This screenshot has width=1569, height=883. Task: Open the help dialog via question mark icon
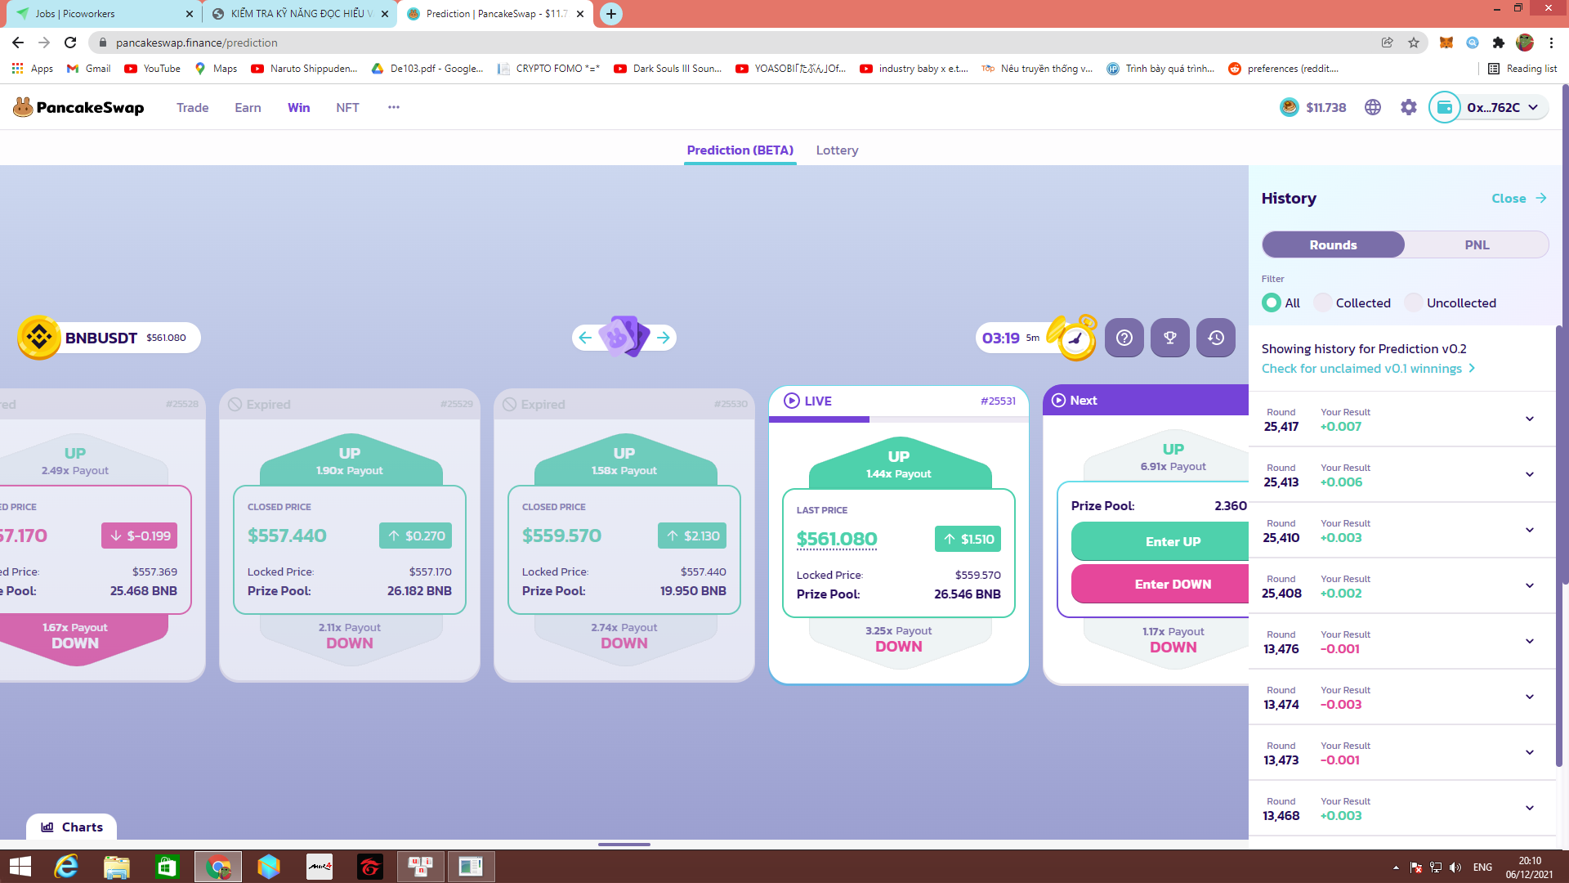pos(1124,338)
